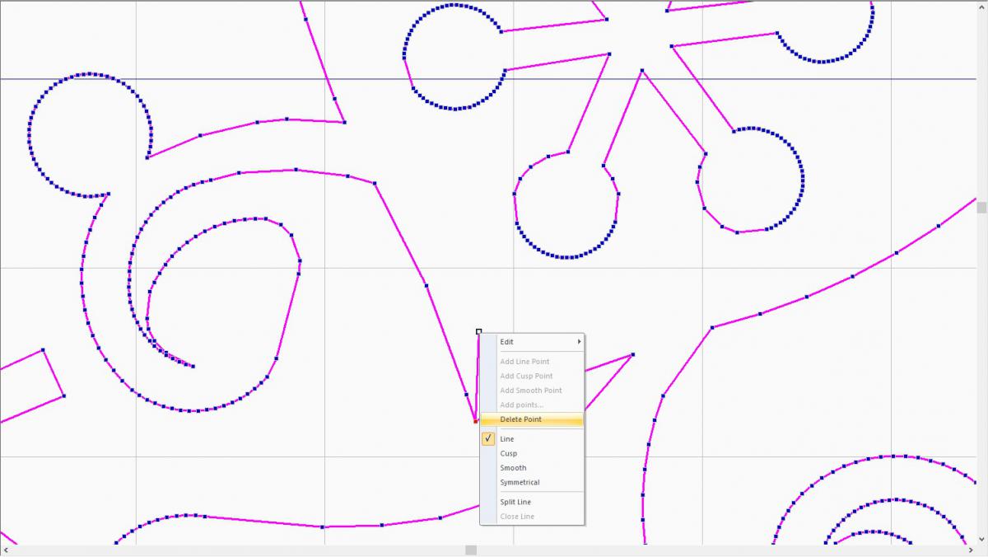Set the point type to Smooth

[x=513, y=468]
